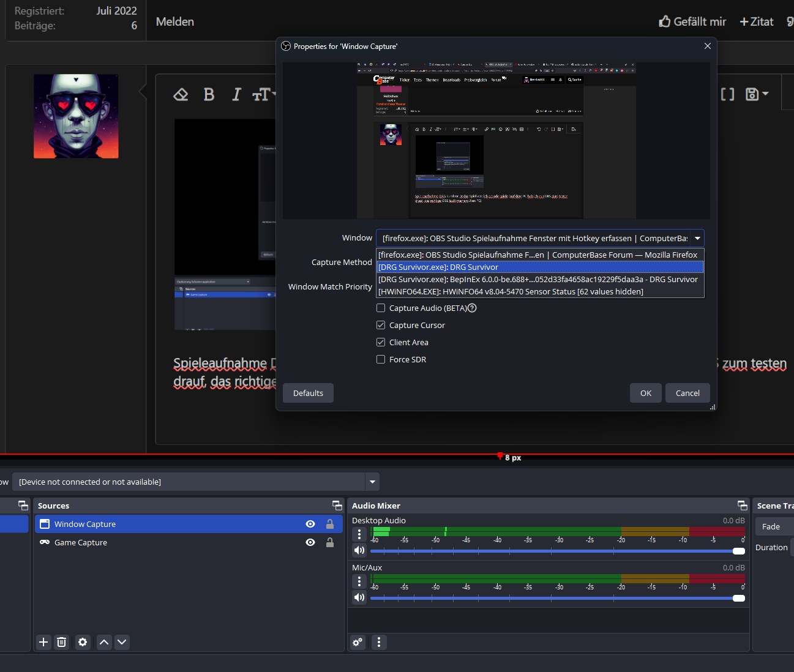
Task: Open Mic/Aux three-dot options menu
Action: (x=359, y=581)
